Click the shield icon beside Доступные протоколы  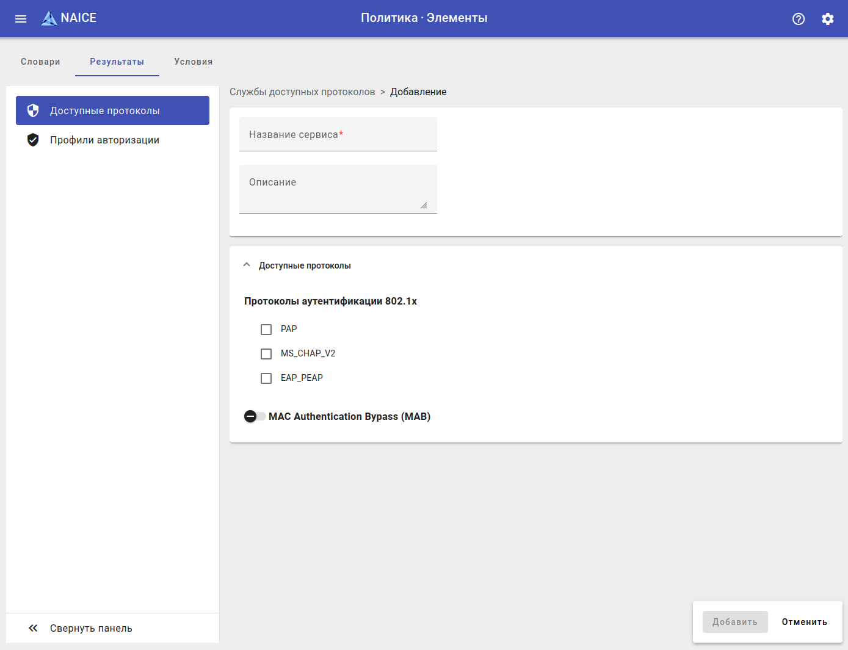tap(33, 110)
